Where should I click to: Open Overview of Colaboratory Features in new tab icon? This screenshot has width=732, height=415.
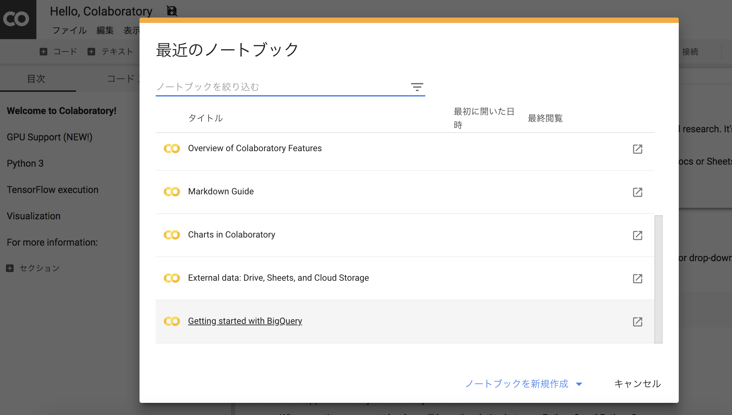point(637,149)
